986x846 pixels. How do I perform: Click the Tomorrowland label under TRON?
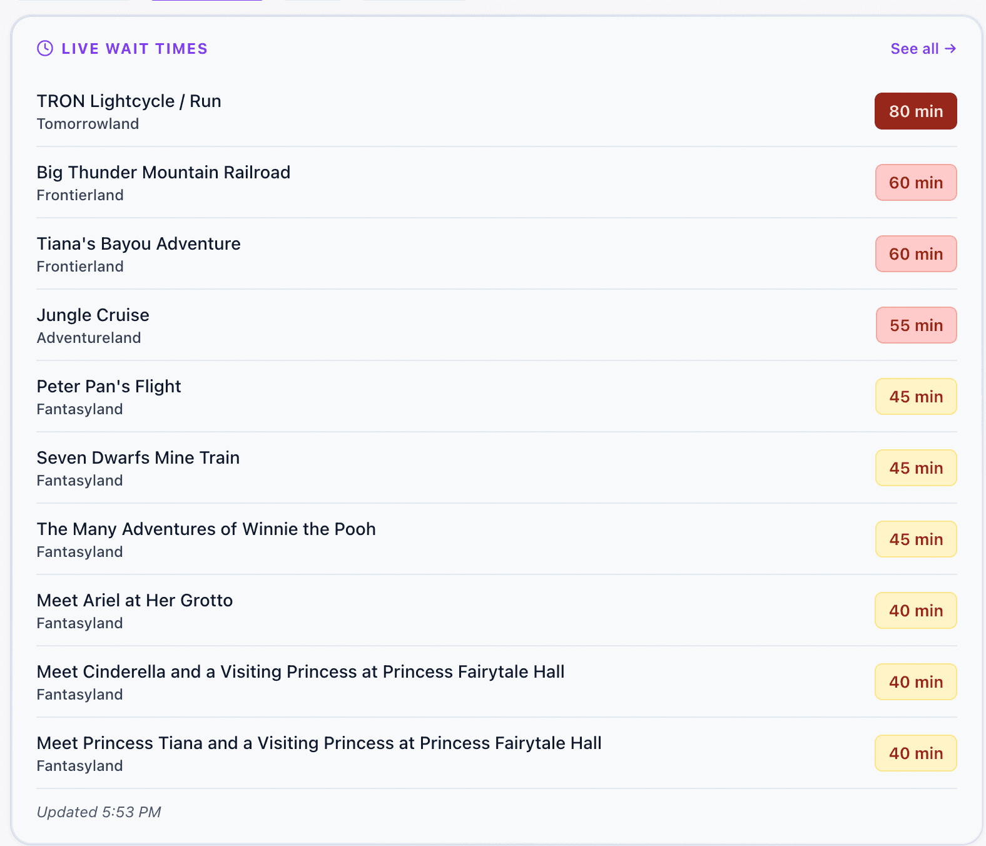88,124
